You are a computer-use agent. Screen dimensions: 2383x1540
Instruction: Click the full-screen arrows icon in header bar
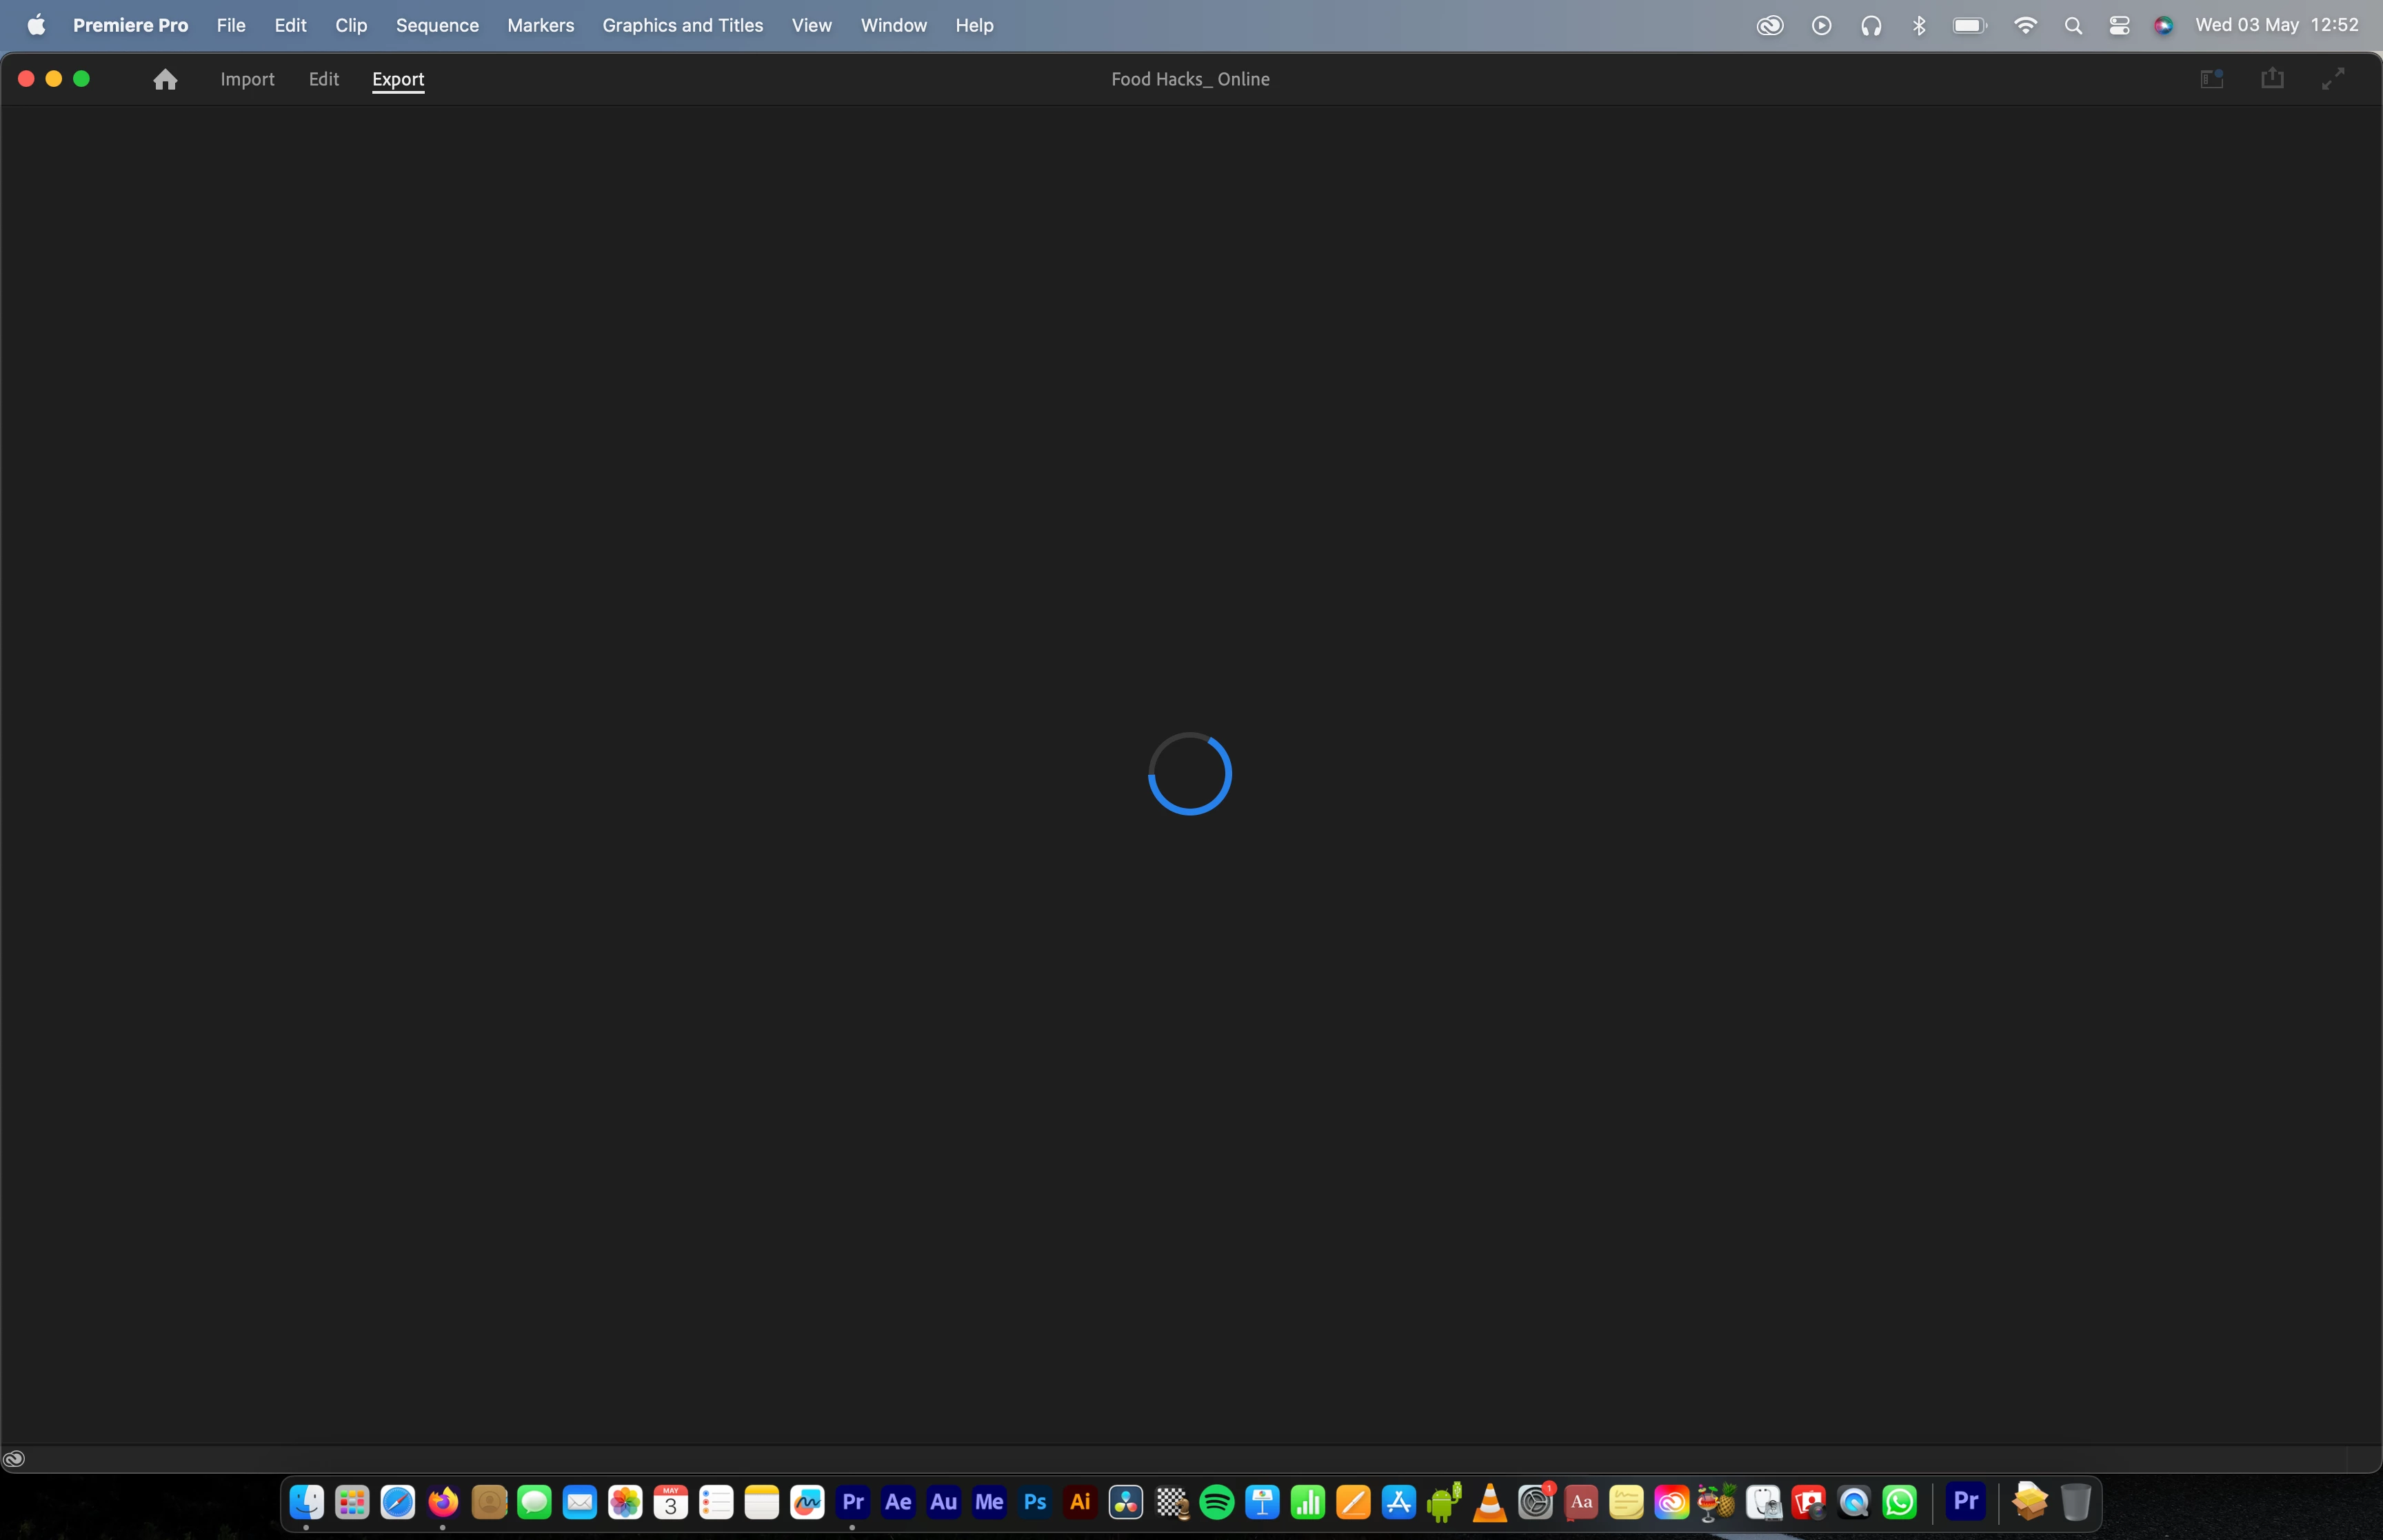pos(2332,78)
